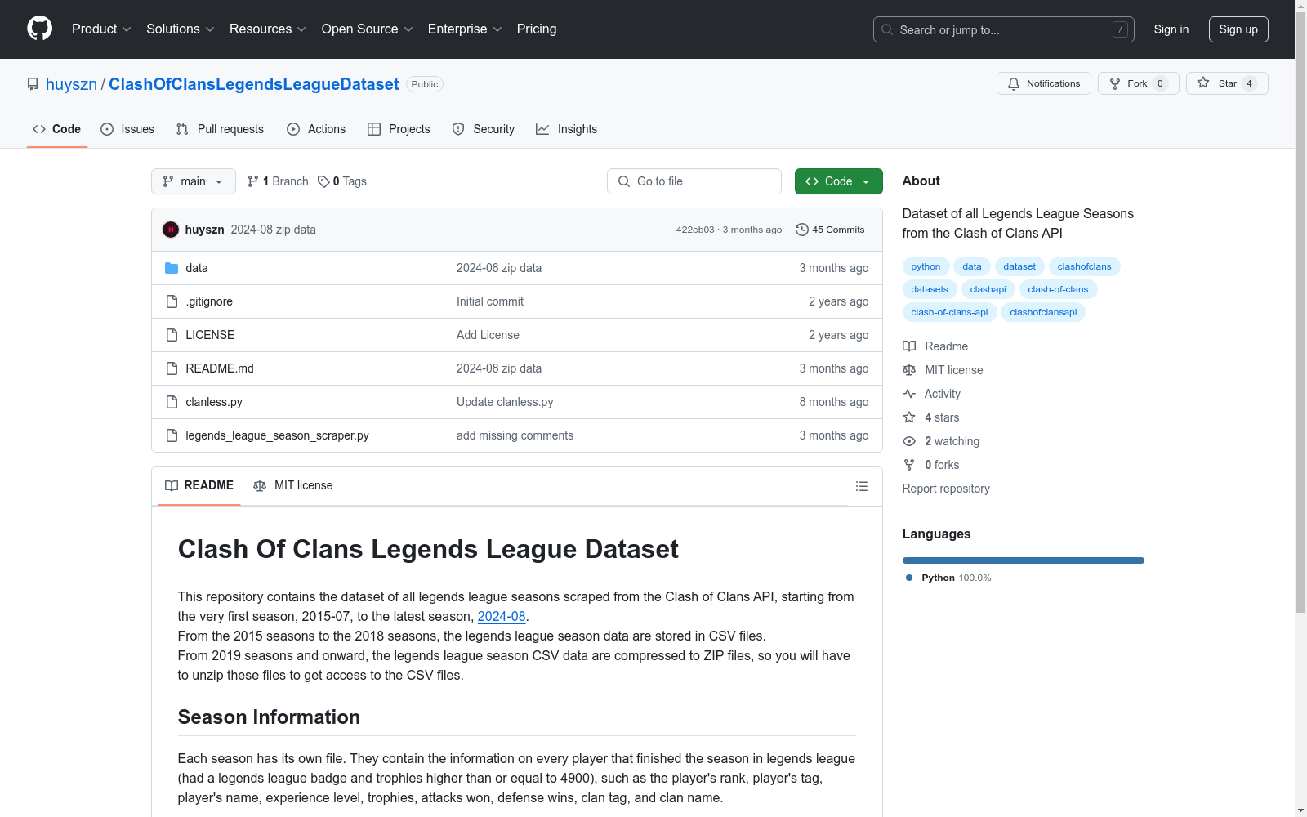Click the python topic tag
Image resolution: width=1307 pixels, height=817 pixels.
click(926, 266)
